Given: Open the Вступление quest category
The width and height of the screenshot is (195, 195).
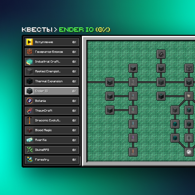Looking at the screenshot, I should [52, 42].
